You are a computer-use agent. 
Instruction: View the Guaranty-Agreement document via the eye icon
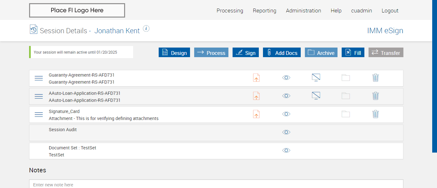click(x=286, y=78)
